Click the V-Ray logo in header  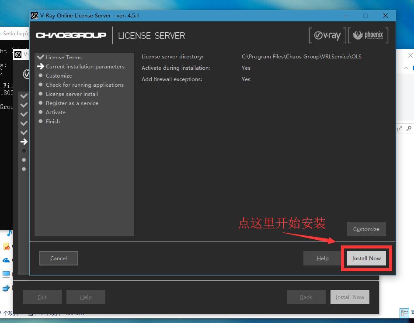[x=327, y=35]
